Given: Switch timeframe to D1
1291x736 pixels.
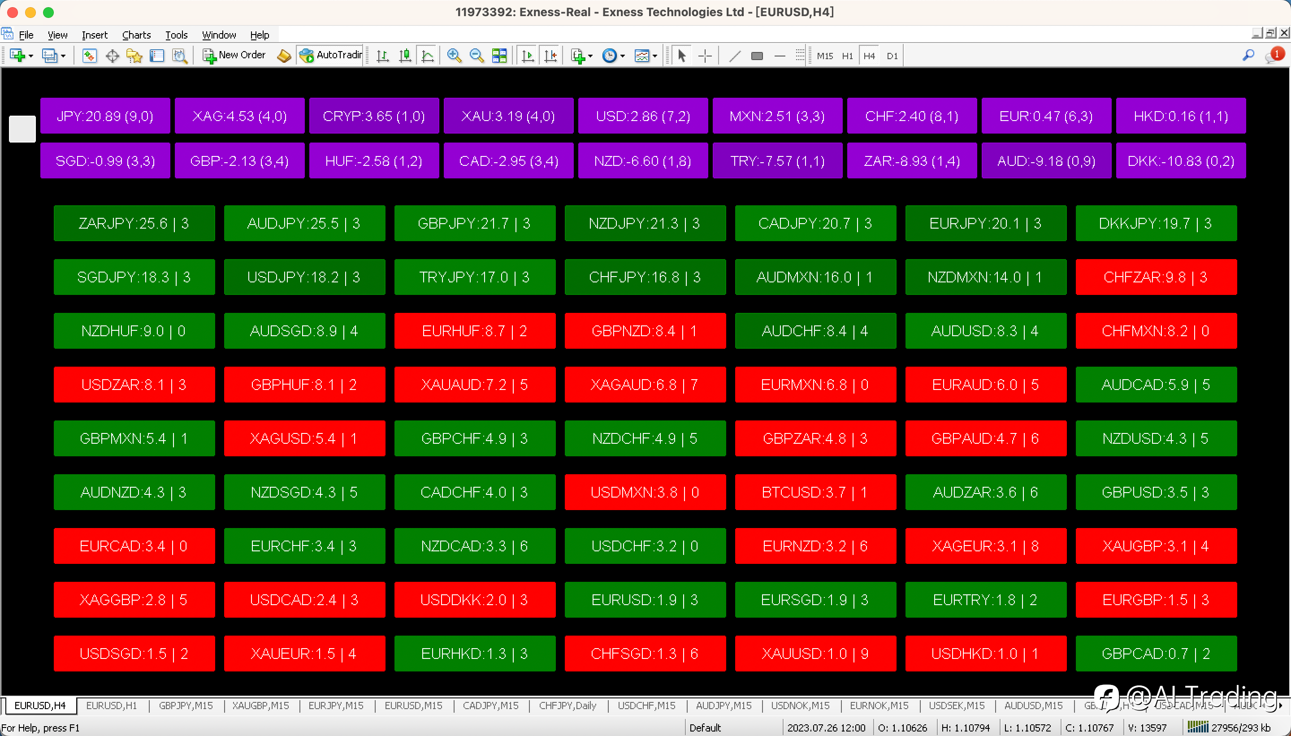Looking at the screenshot, I should (892, 56).
